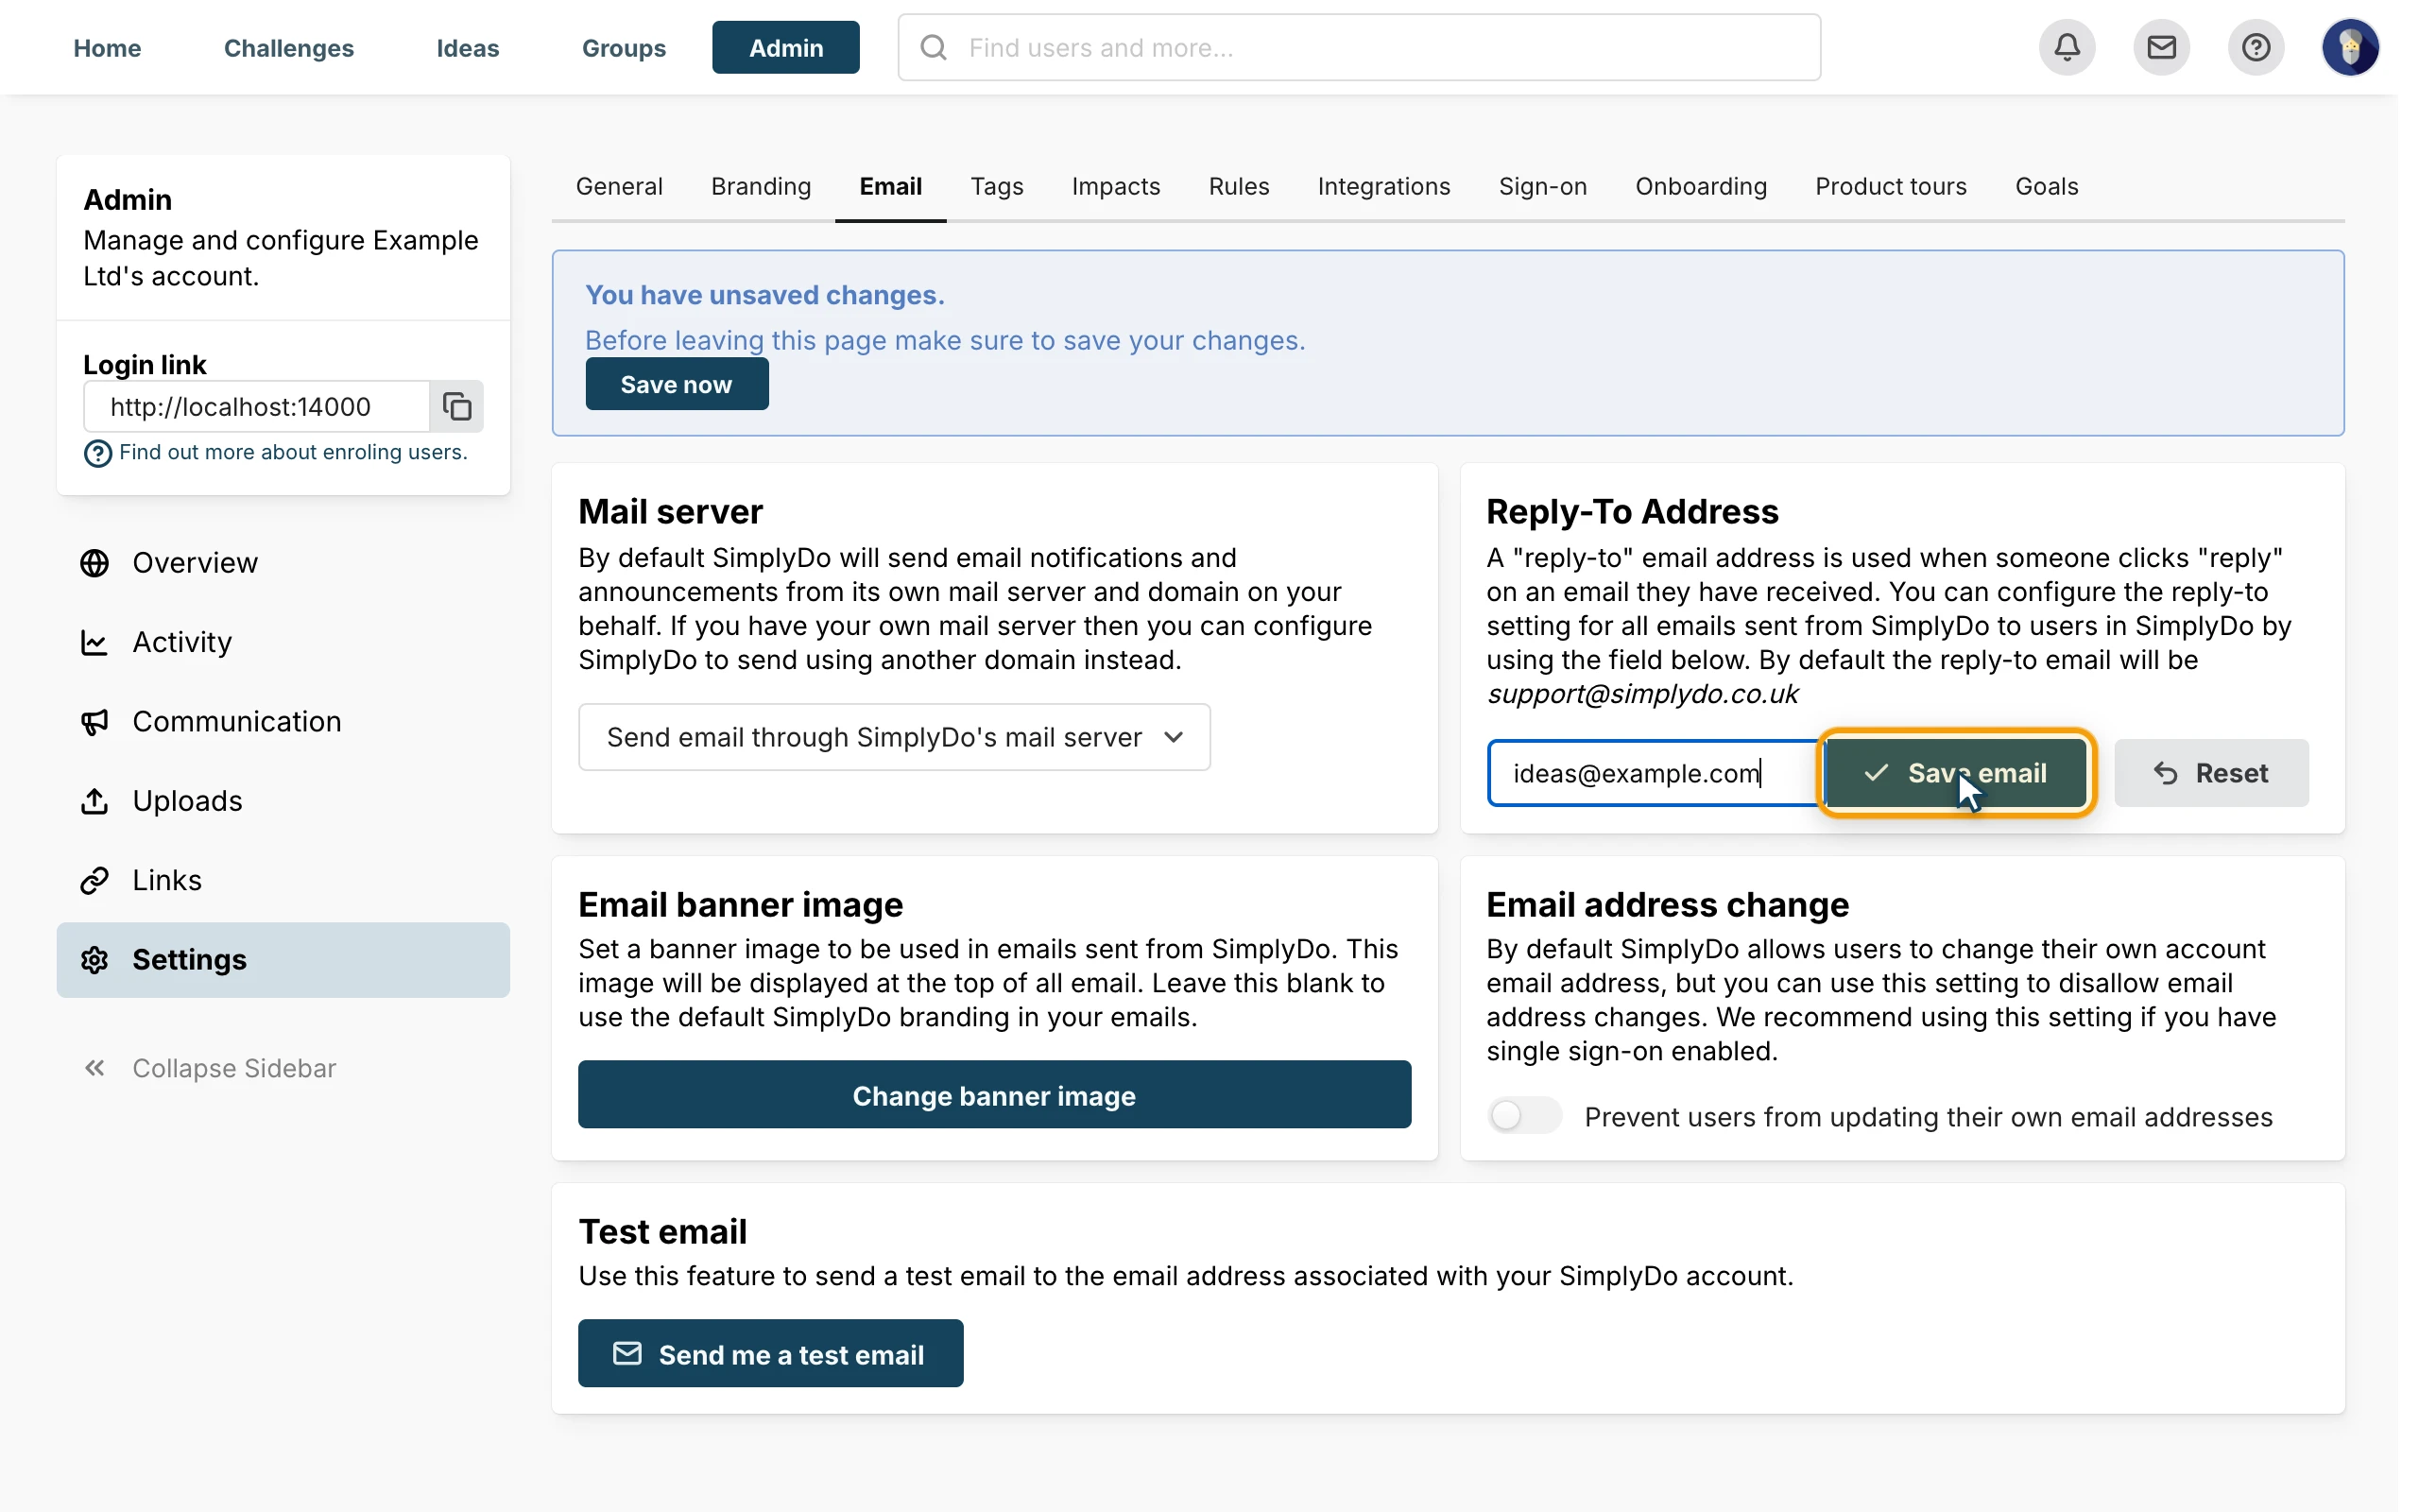Open the Impacts tab

[1116, 187]
